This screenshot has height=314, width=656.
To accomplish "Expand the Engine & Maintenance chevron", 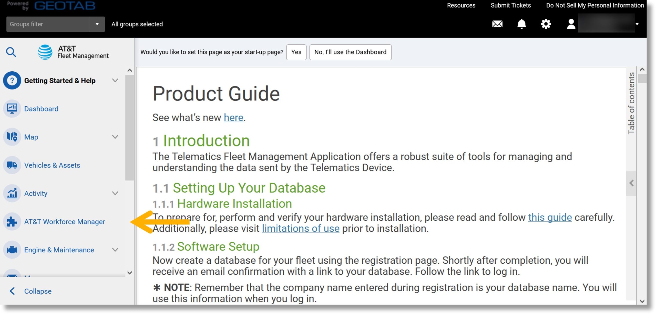I will pyautogui.click(x=115, y=250).
